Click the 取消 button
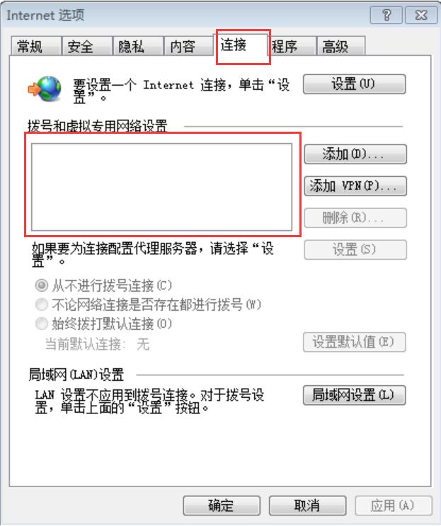The image size is (441, 526). [307, 505]
